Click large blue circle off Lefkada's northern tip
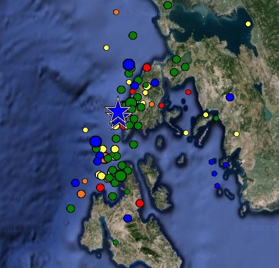The width and height of the screenshot is (279, 268). pos(128,65)
